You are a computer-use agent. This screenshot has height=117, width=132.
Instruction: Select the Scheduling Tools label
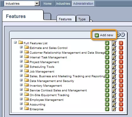click(x=42, y=67)
